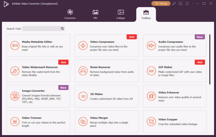
Task: Switch to the Collage tab
Action: [121, 14]
